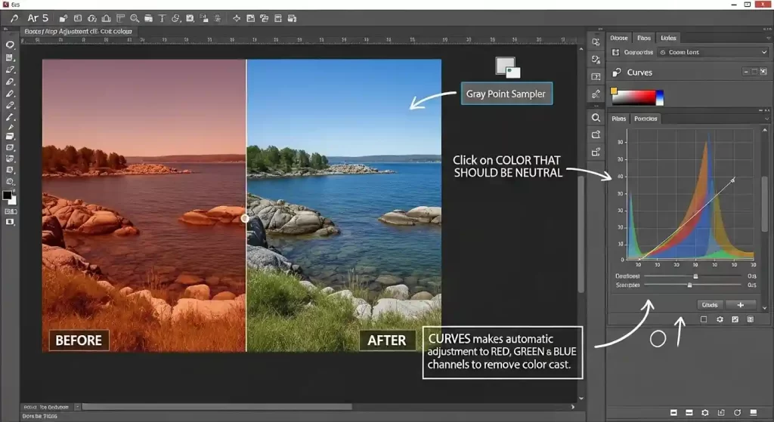
Task: Click the 'Deoficest' slider handle
Action: (x=695, y=276)
